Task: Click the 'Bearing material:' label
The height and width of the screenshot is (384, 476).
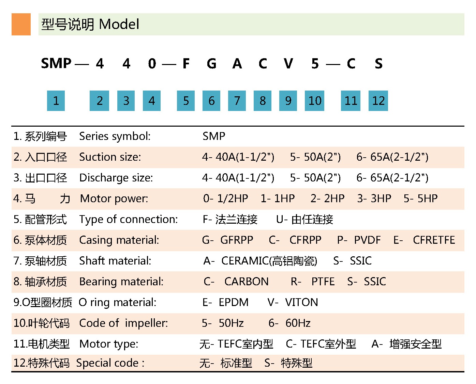Action: pos(121,282)
